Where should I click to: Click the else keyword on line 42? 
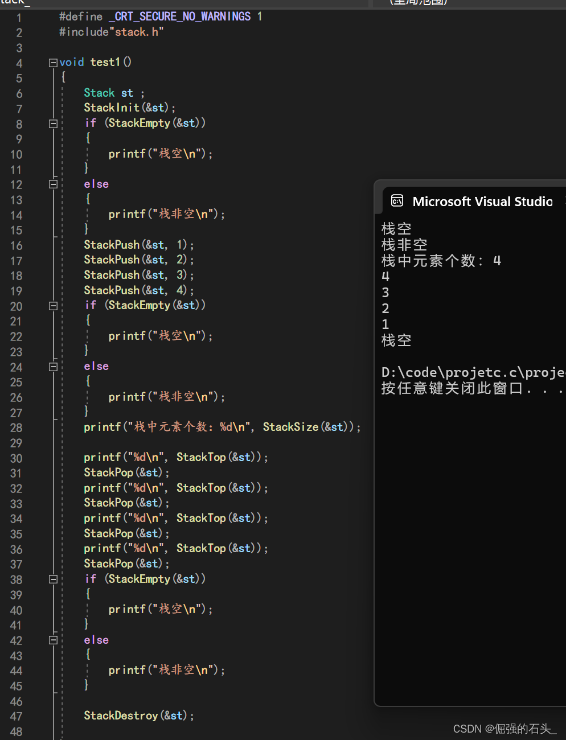(96, 640)
